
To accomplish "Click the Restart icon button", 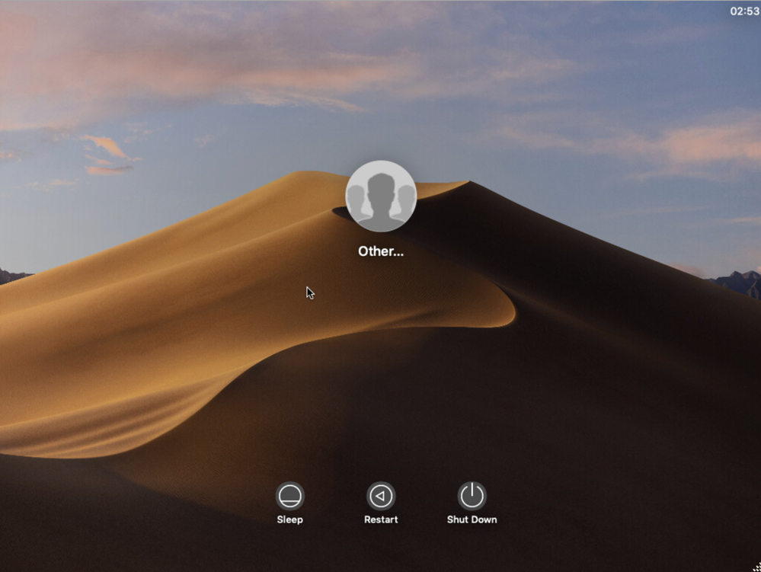I will coord(381,496).
